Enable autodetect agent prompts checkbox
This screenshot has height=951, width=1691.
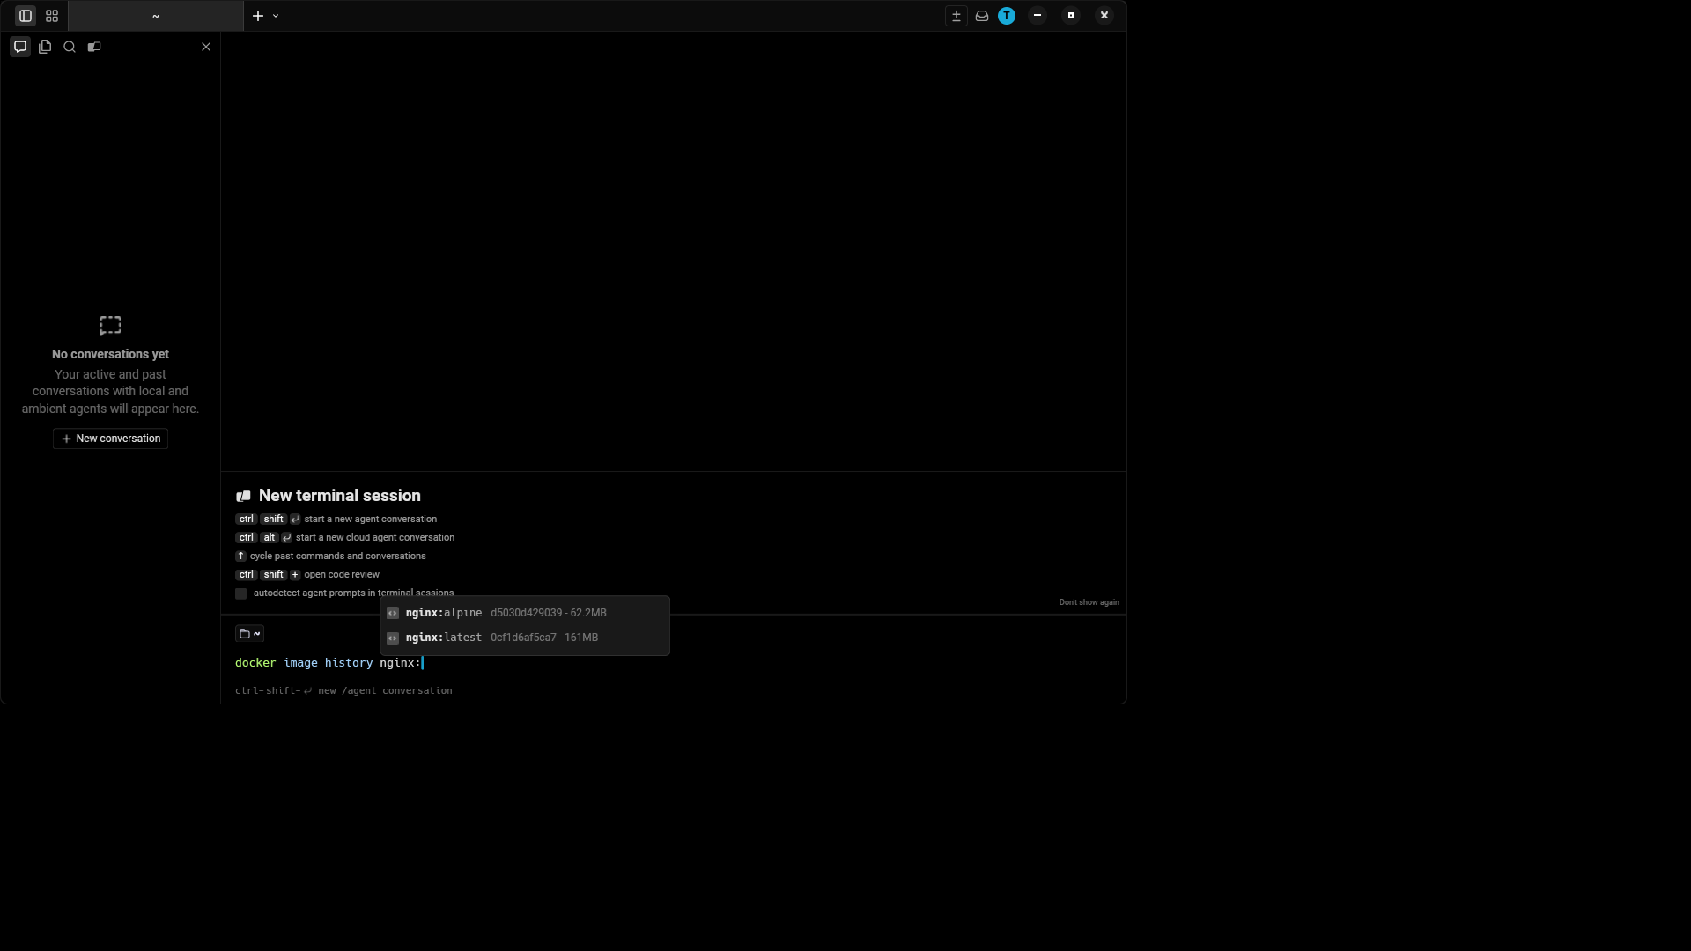click(241, 593)
